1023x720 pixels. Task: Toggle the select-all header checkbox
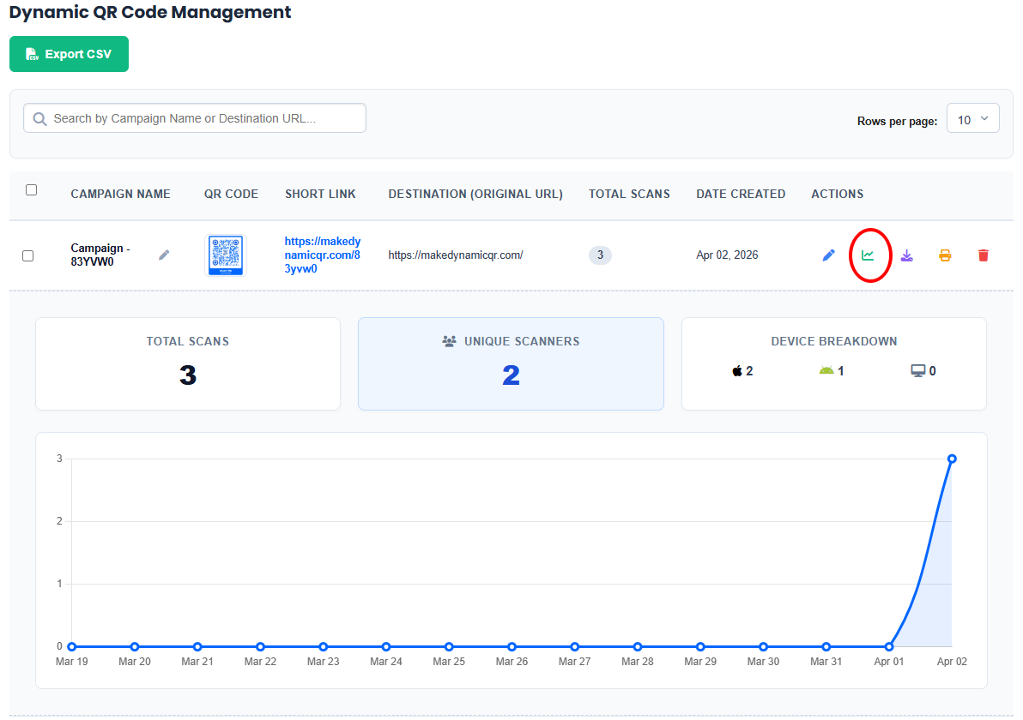pos(32,190)
